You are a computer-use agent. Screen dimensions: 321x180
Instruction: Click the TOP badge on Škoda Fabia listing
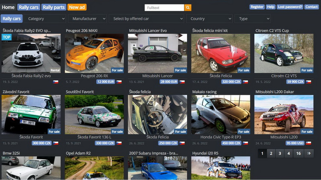tap(6, 37)
